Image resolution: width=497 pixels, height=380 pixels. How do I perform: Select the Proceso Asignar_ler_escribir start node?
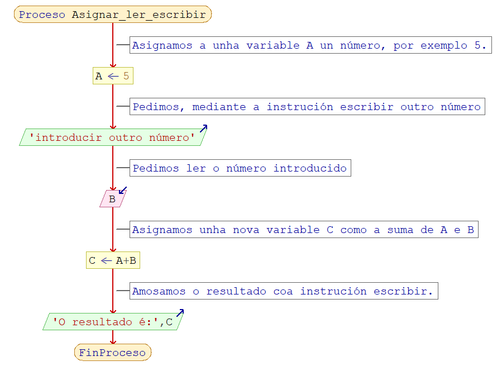(112, 15)
